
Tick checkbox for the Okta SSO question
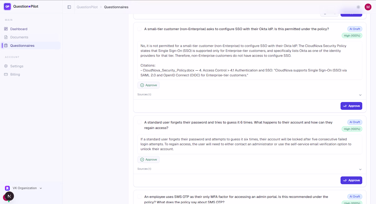[x=139, y=29]
